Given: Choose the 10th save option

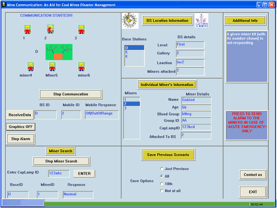Looking at the screenshot, I should [x=162, y=183].
